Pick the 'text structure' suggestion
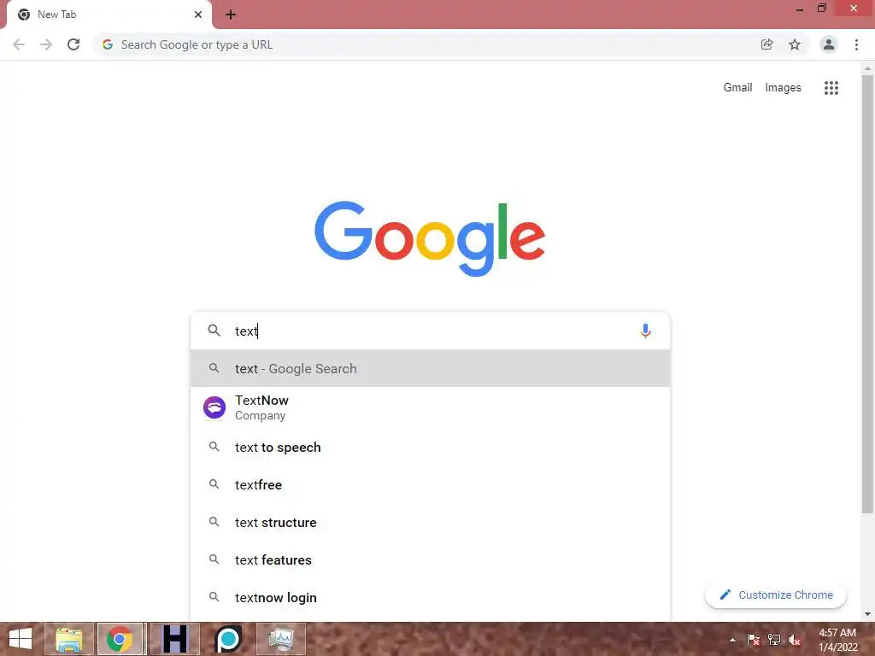This screenshot has width=875, height=656. pyautogui.click(x=430, y=523)
